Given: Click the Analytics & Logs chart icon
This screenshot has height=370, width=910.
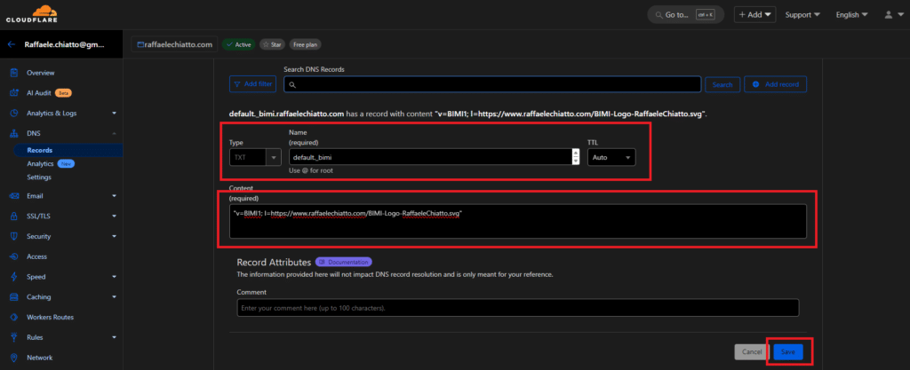Looking at the screenshot, I should (x=14, y=113).
